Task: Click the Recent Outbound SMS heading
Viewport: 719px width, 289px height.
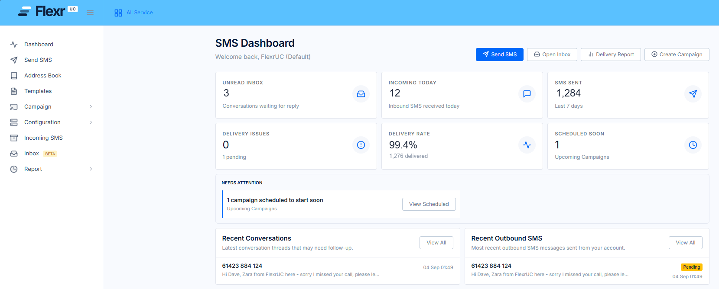Action: pos(507,238)
